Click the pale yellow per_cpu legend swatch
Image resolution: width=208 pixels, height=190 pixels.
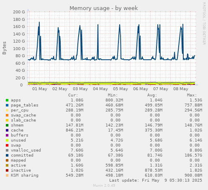click(7, 110)
